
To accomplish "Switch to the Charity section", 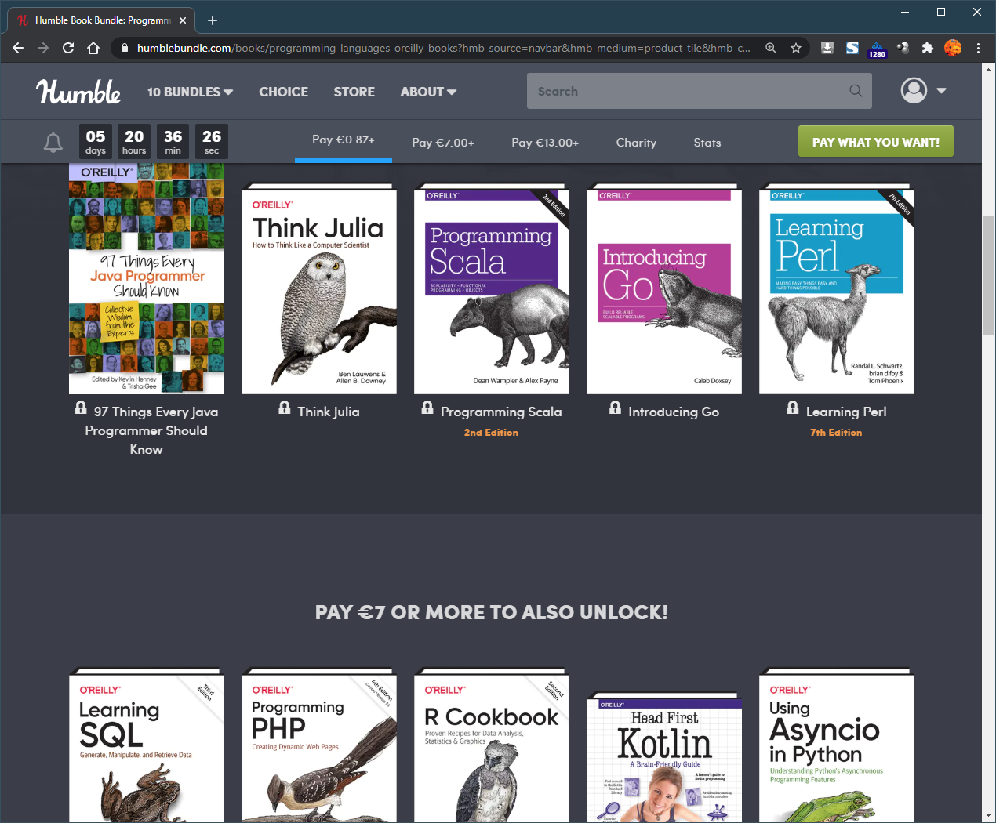I will 636,143.
